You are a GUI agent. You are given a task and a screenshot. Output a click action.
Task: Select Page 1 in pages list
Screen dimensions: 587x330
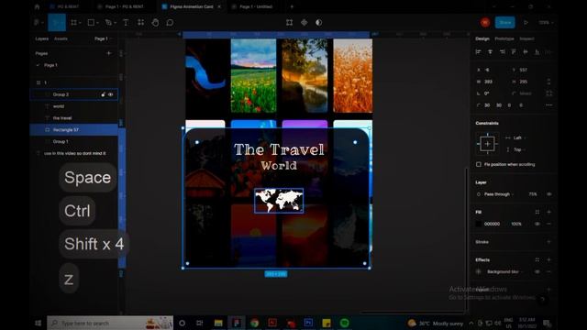tap(51, 65)
